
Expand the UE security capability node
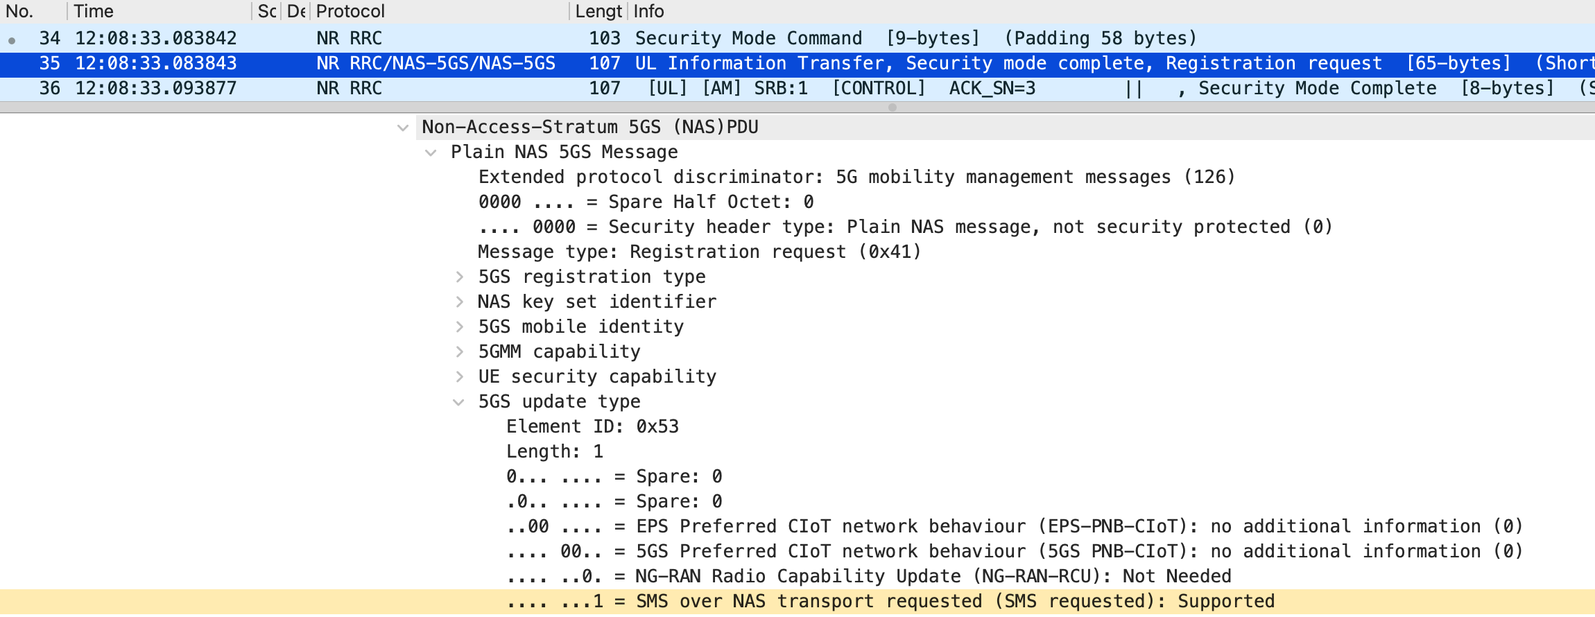point(459,376)
